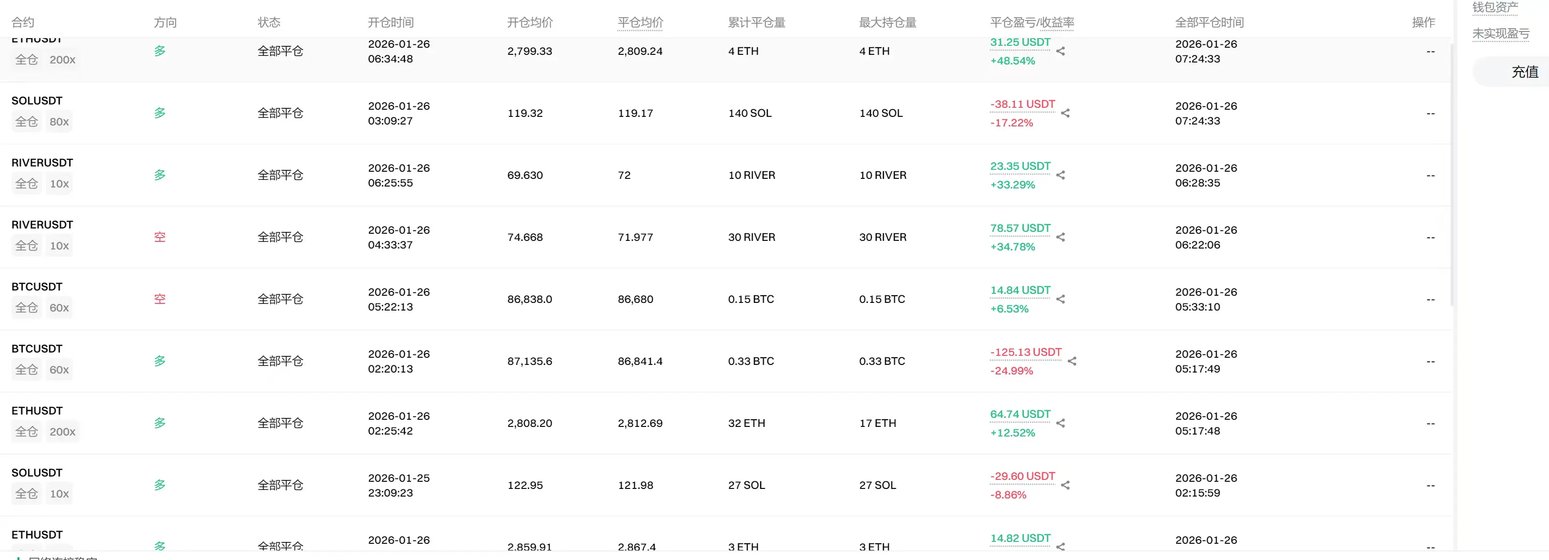The height and width of the screenshot is (560, 1549).
Task: Click the 未实现盈亏 unrealized PnL label
Action: pyautogui.click(x=1500, y=34)
